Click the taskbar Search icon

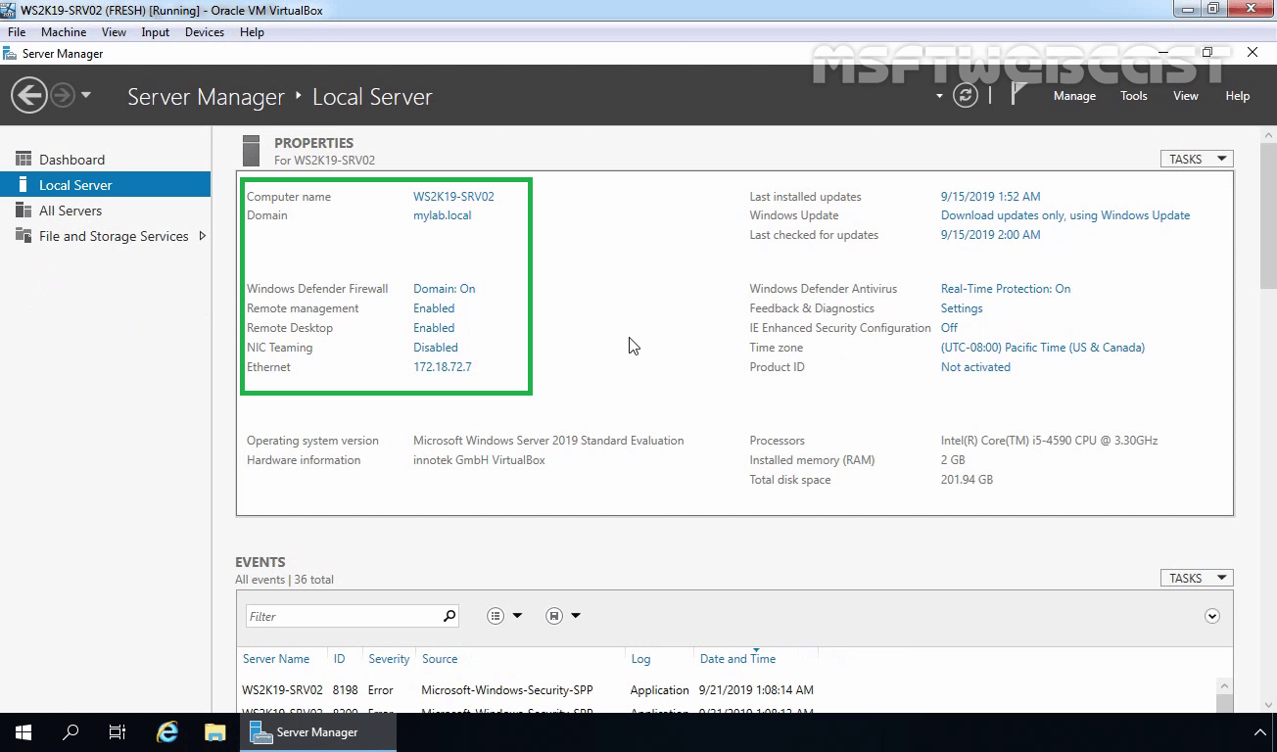(x=71, y=732)
